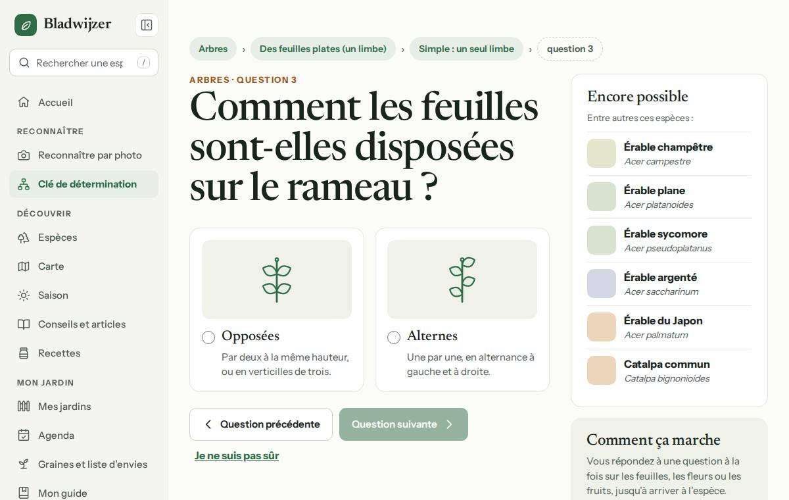Select the Opposées radio button
Viewport: 789px width, 500px height.
[x=208, y=337]
